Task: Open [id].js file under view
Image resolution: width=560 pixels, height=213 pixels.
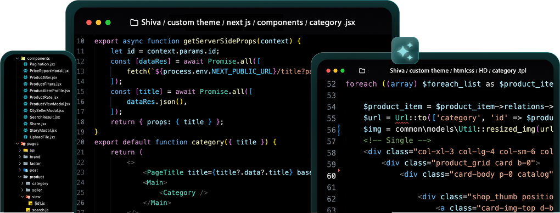Action: pos(40,203)
